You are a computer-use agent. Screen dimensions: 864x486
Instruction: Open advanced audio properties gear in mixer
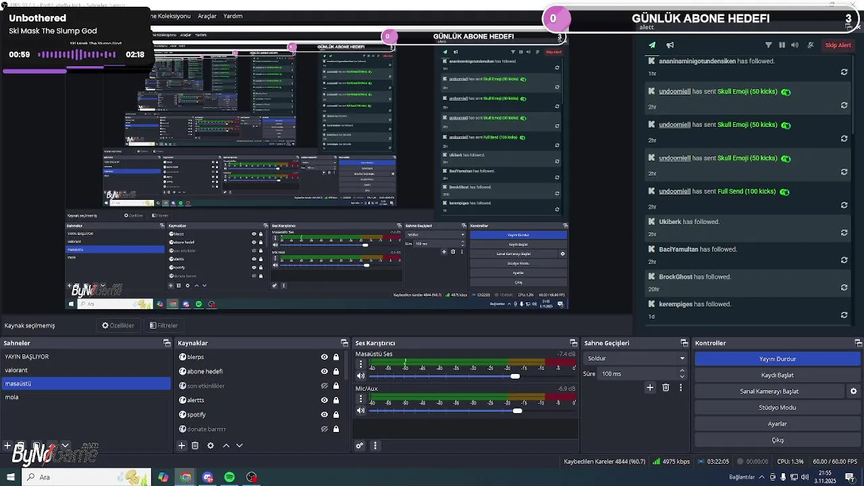[x=360, y=446]
